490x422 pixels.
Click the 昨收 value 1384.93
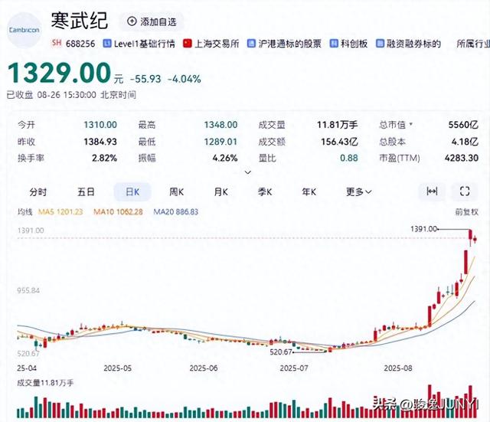pyautogui.click(x=100, y=142)
